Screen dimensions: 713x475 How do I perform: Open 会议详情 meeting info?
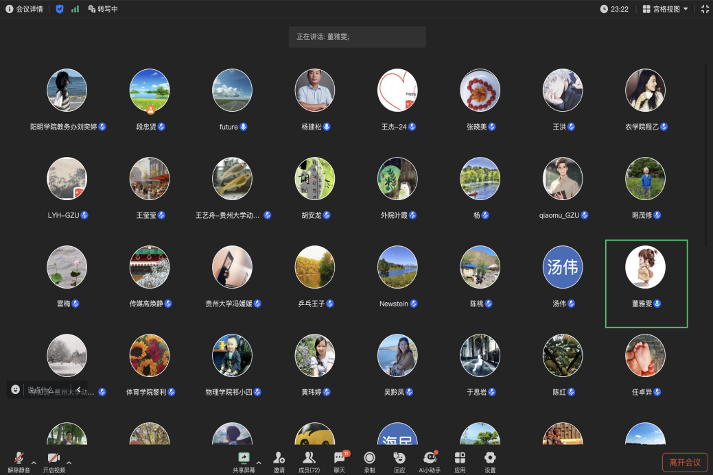coord(24,9)
